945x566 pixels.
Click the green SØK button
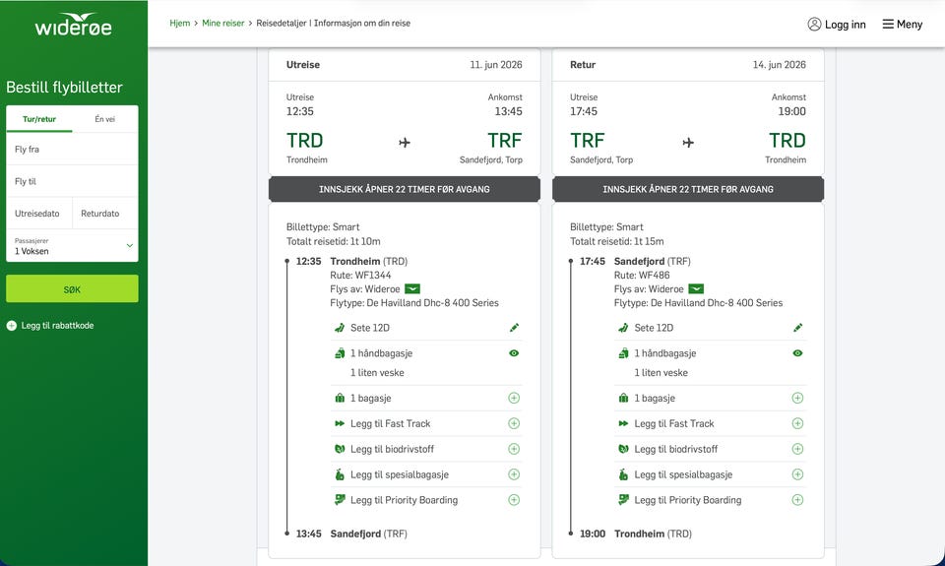[72, 288]
